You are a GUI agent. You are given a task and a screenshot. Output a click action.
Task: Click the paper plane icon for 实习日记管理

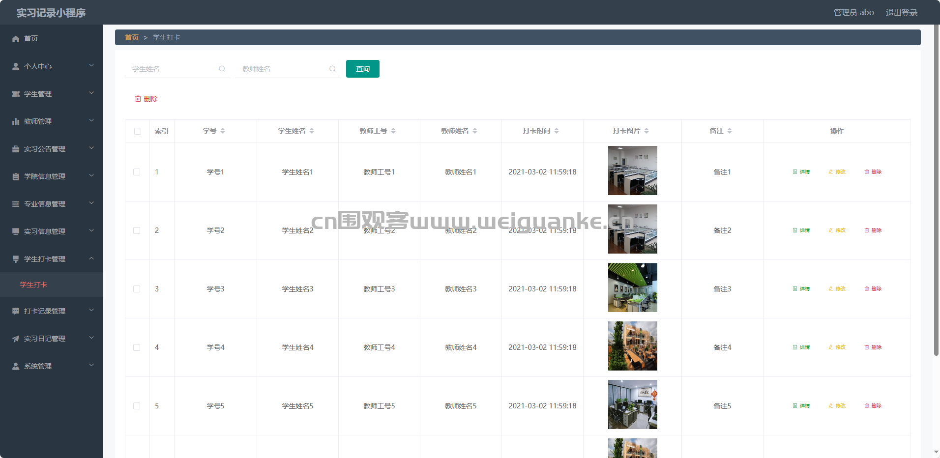[x=16, y=339]
